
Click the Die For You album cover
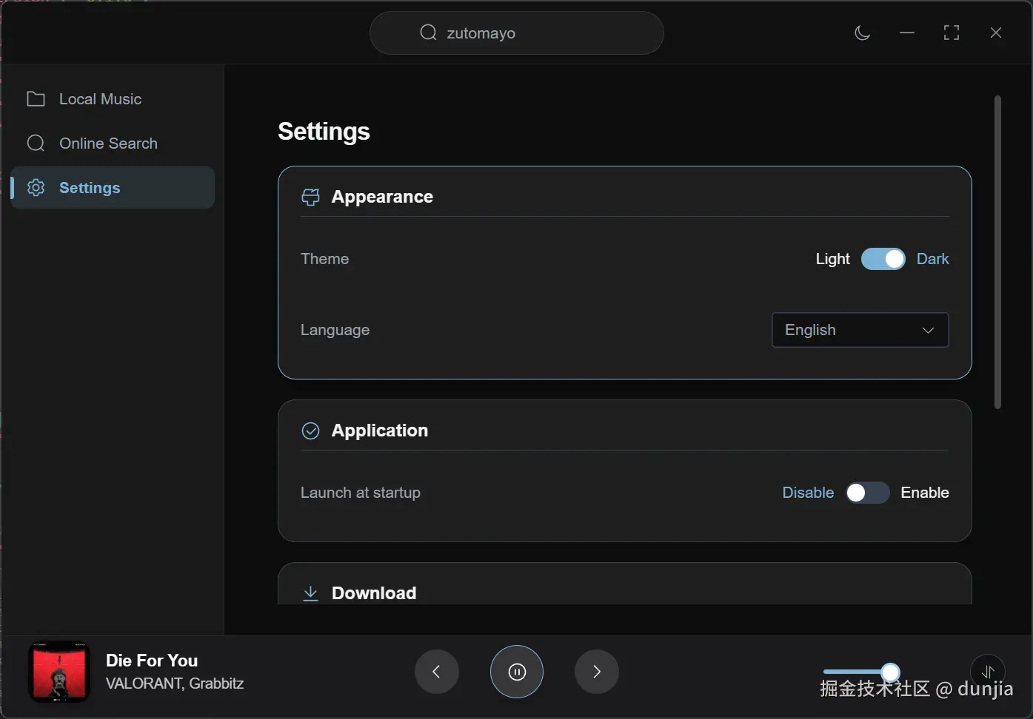(x=59, y=672)
